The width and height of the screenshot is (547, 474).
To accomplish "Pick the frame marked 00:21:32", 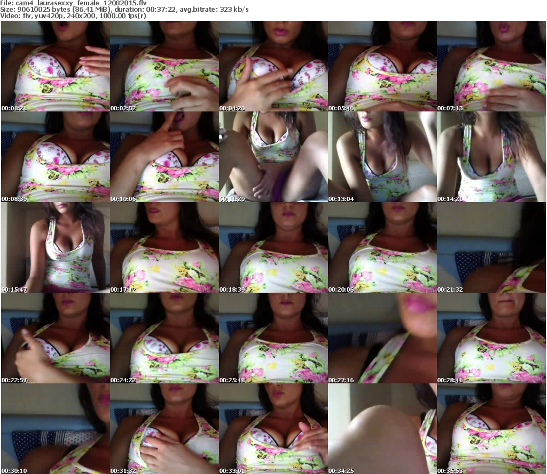I will (x=491, y=247).
